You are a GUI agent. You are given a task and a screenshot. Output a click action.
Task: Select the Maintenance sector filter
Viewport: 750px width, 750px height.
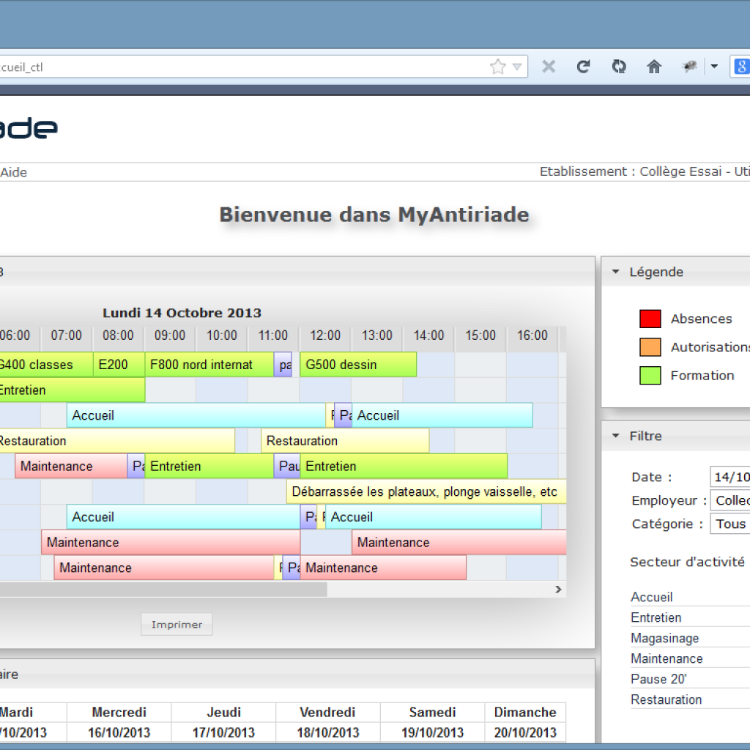click(667, 658)
